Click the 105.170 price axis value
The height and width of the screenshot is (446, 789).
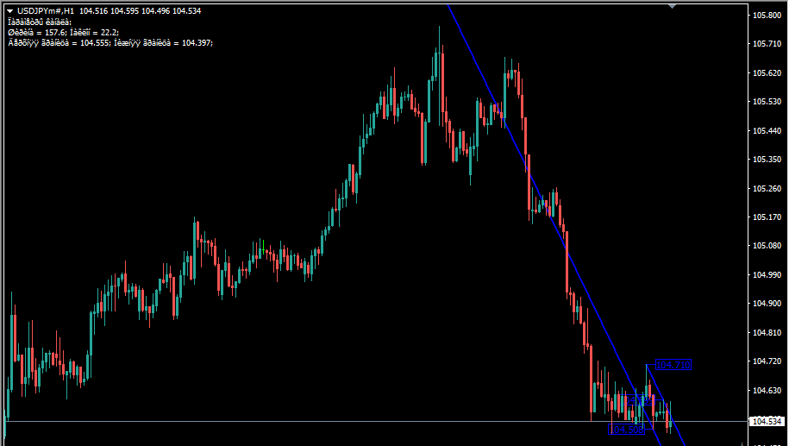[766, 217]
